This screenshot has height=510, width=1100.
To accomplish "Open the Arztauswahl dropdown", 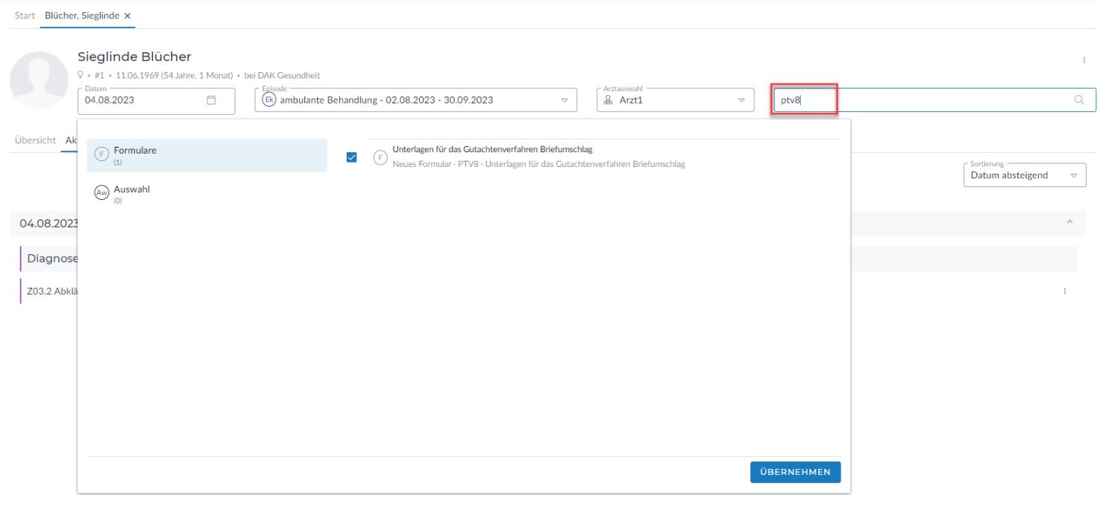I will 741,100.
